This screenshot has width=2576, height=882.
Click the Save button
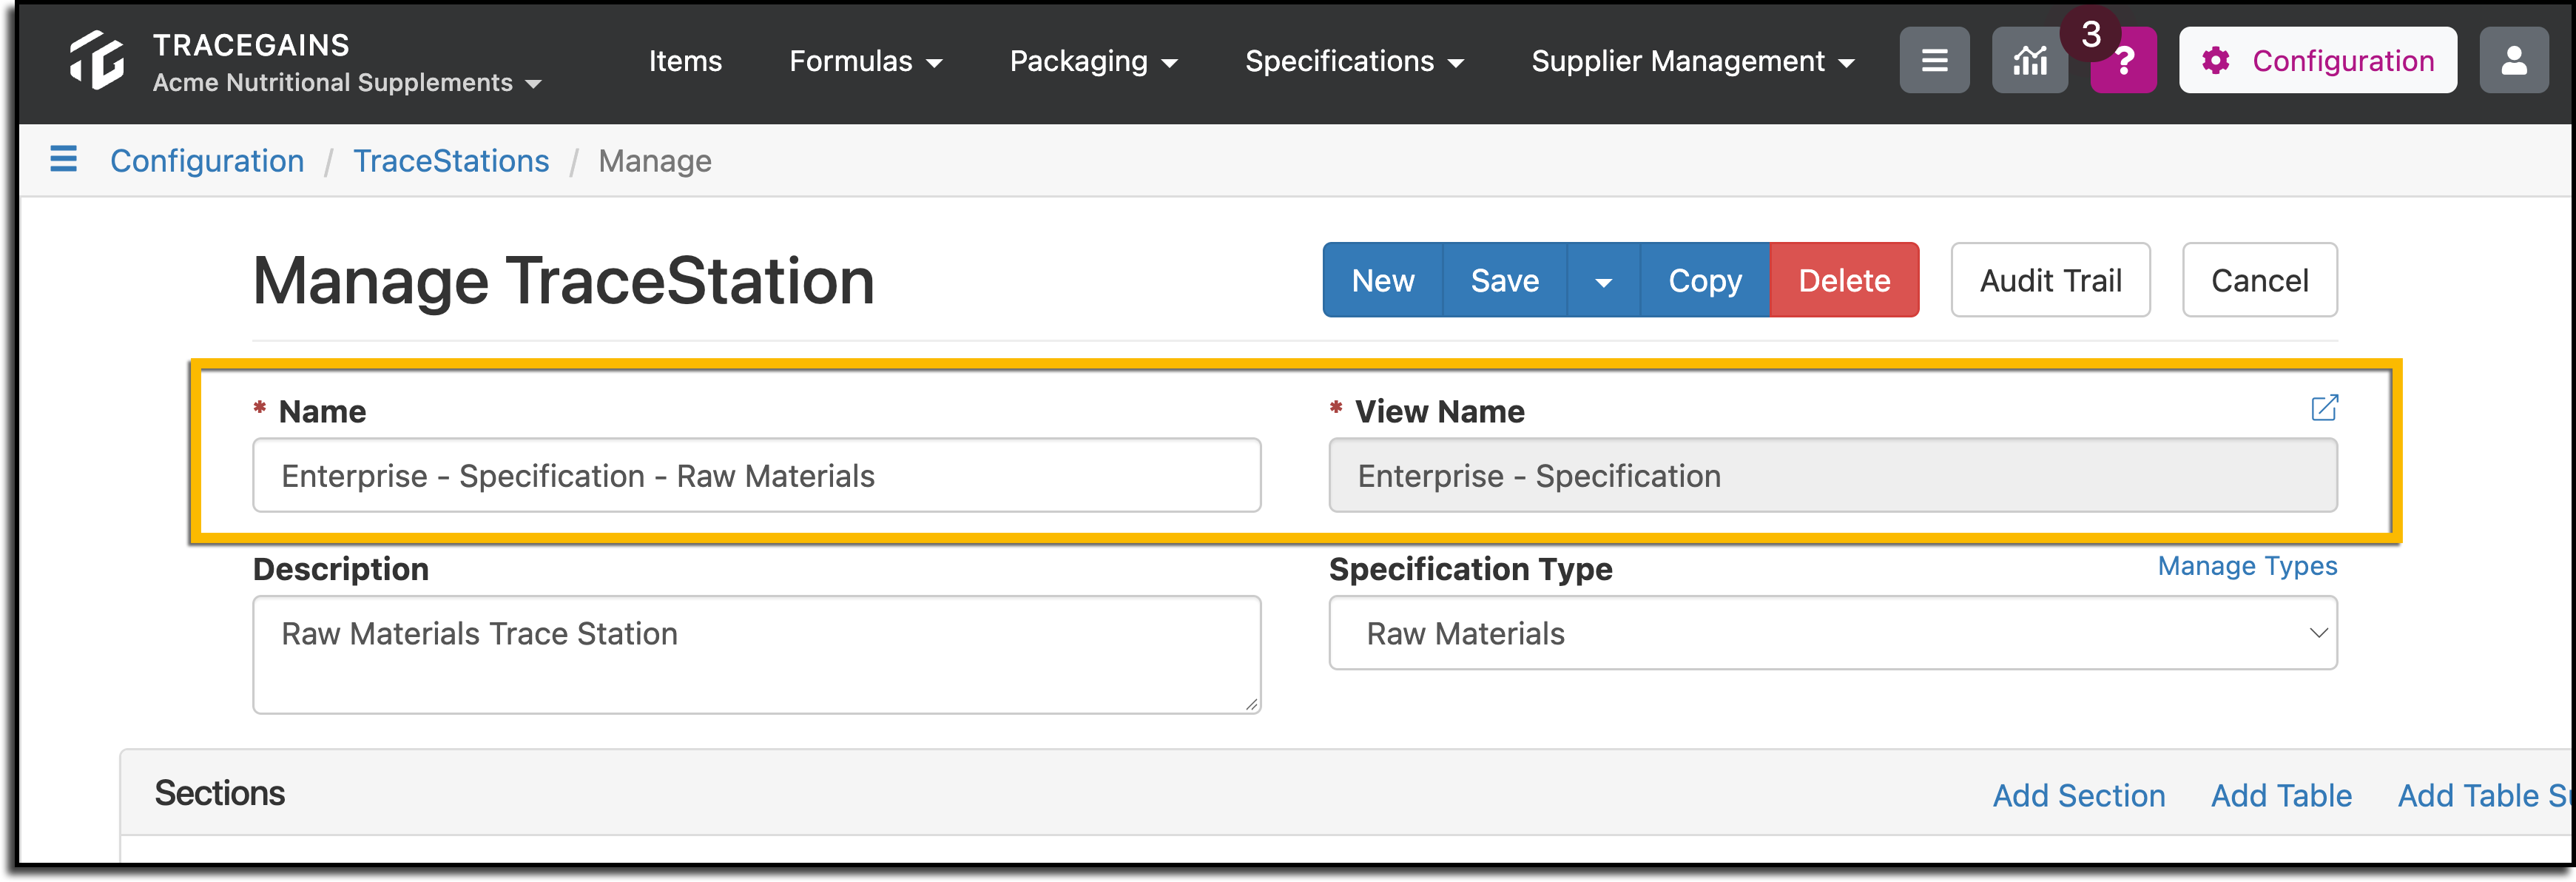[1504, 281]
